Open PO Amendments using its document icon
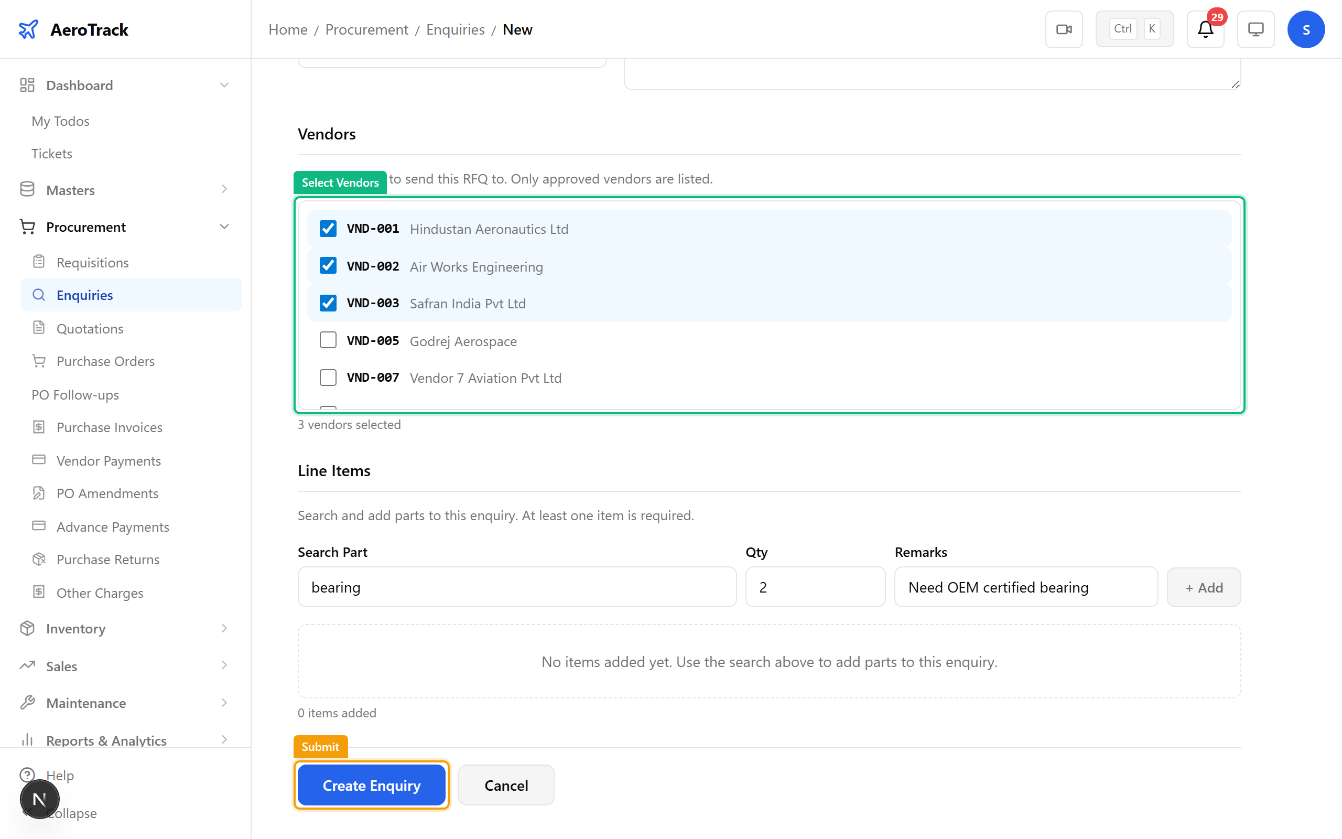This screenshot has height=839, width=1342. pos(38,493)
